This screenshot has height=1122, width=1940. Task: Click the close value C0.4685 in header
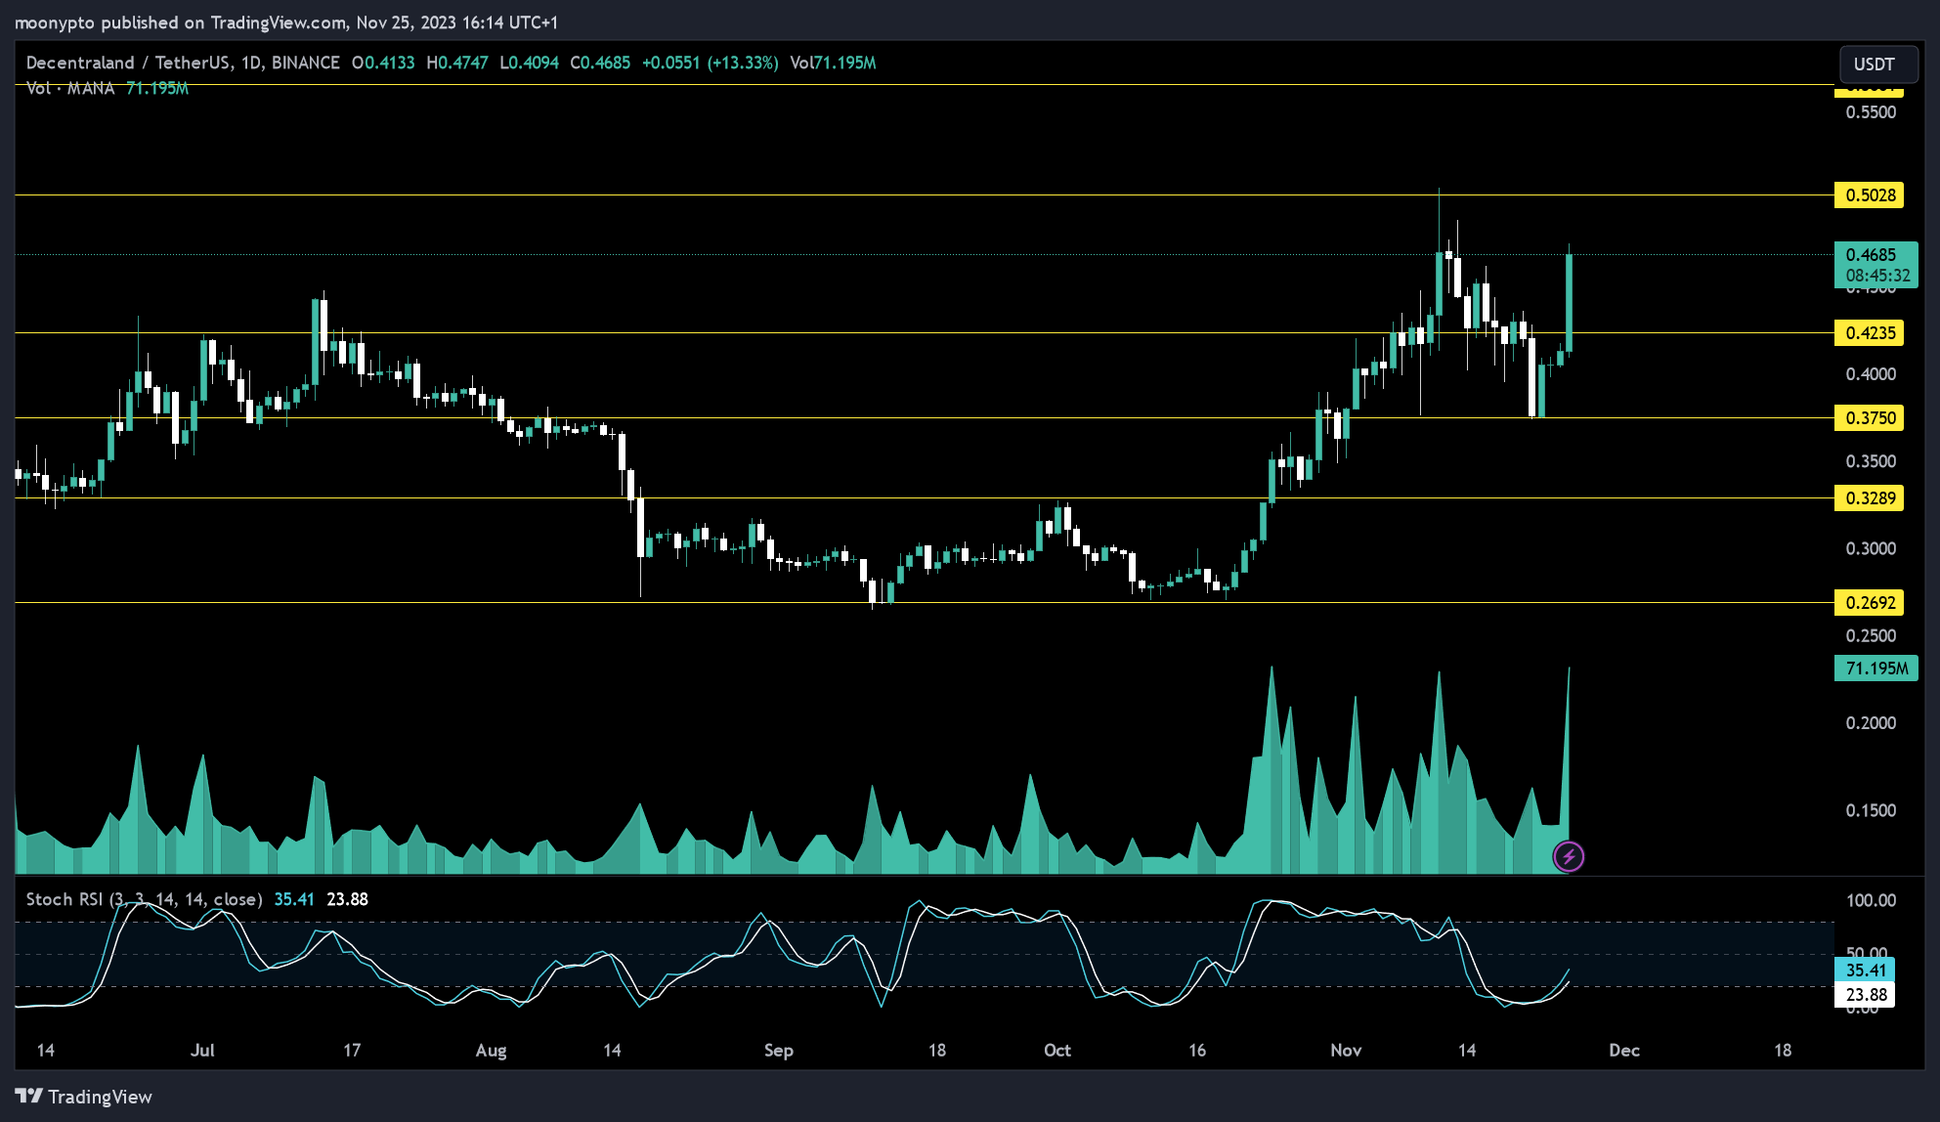click(x=600, y=63)
